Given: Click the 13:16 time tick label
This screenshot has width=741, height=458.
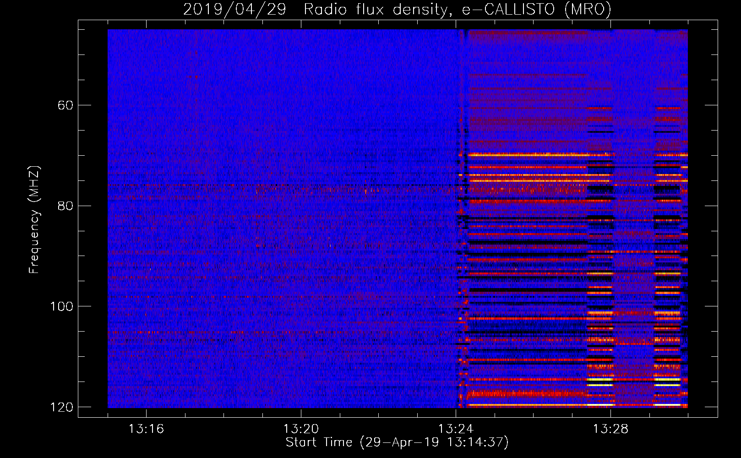Looking at the screenshot, I should tap(146, 429).
